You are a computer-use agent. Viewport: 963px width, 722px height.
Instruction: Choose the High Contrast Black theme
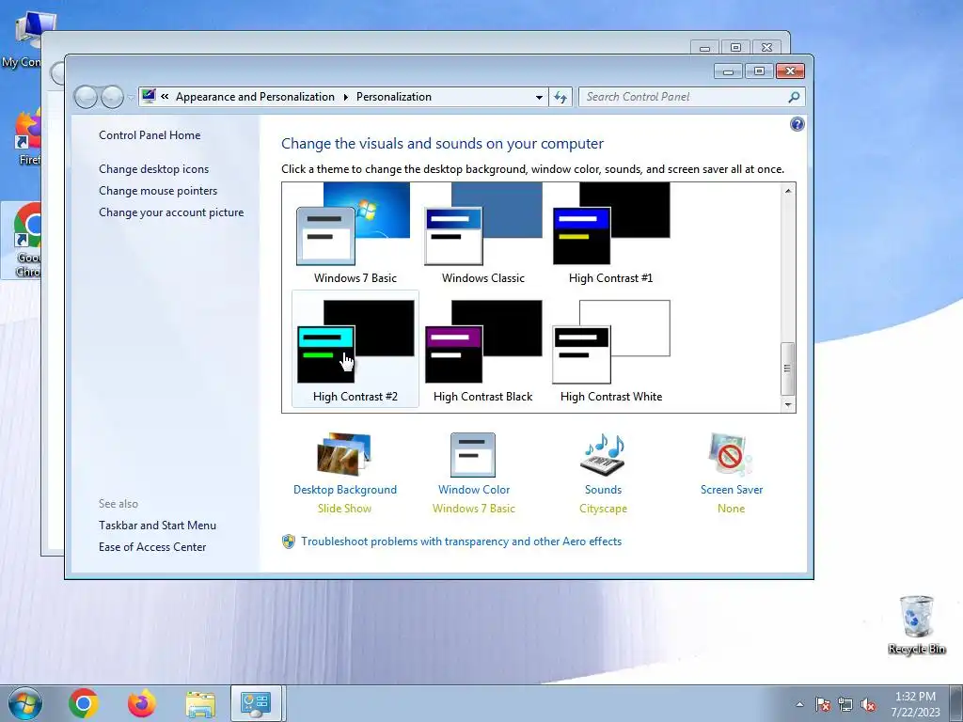point(482,348)
